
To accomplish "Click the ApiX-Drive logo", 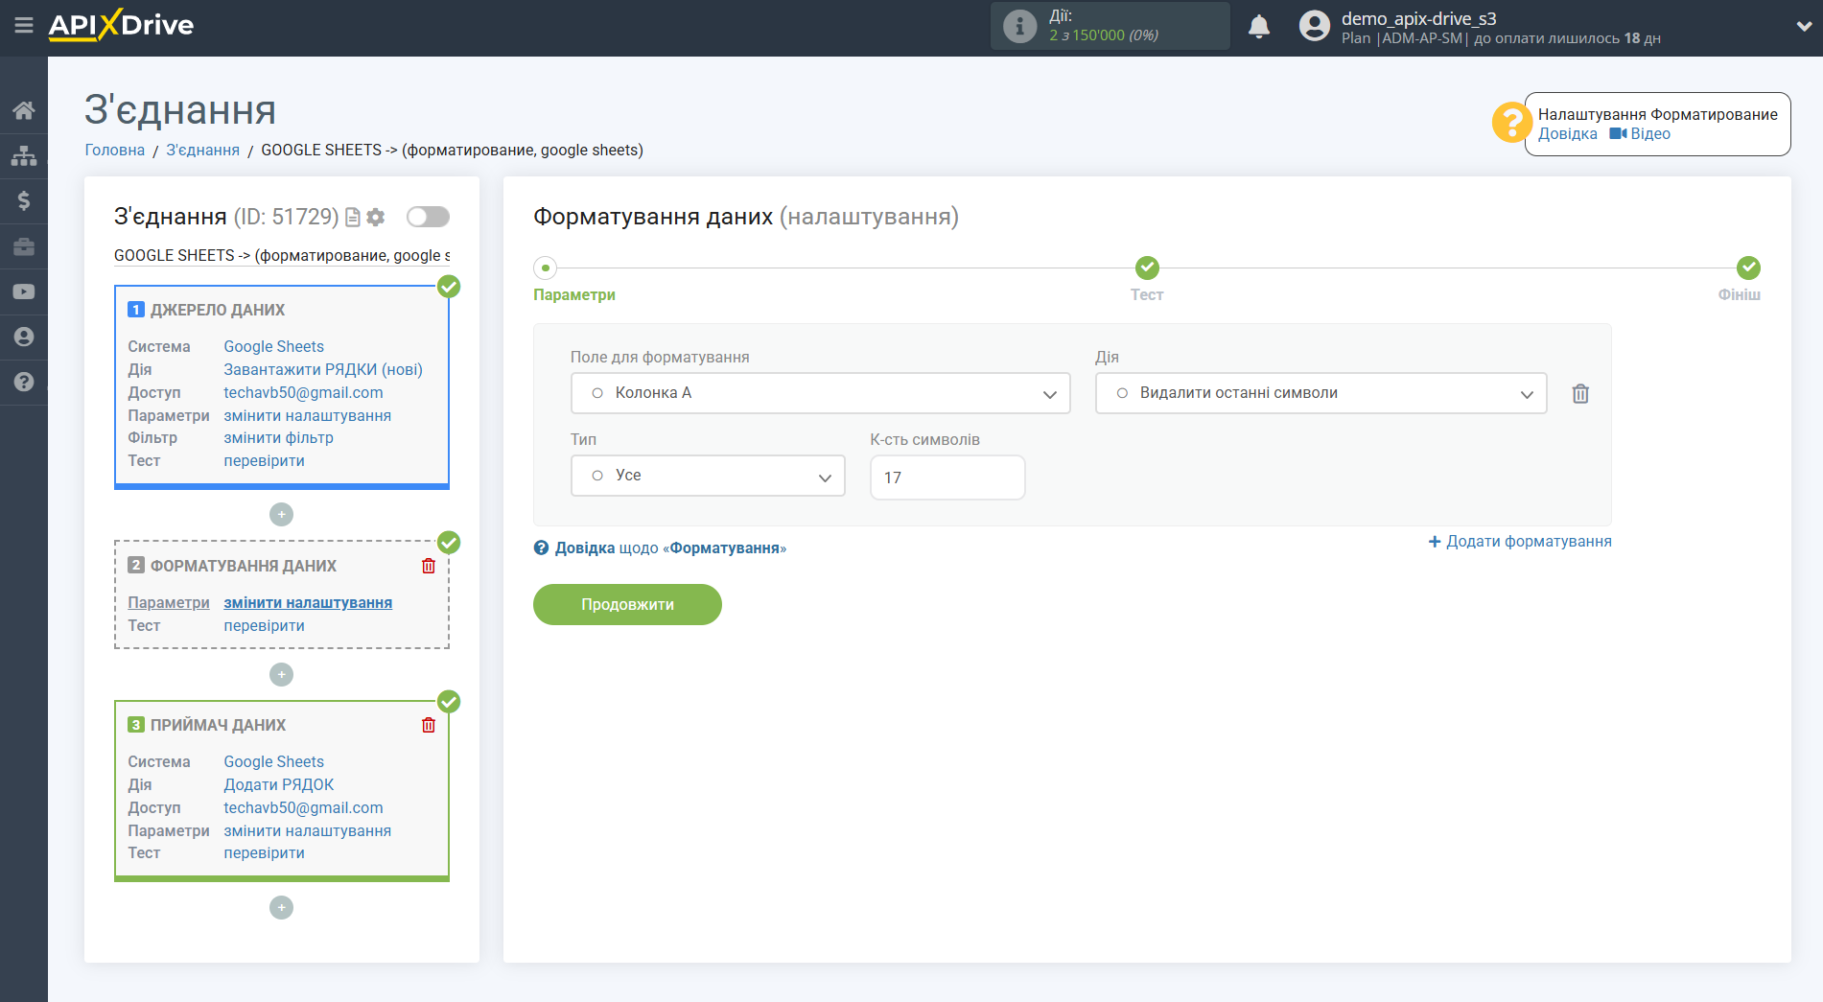I will click(x=121, y=25).
